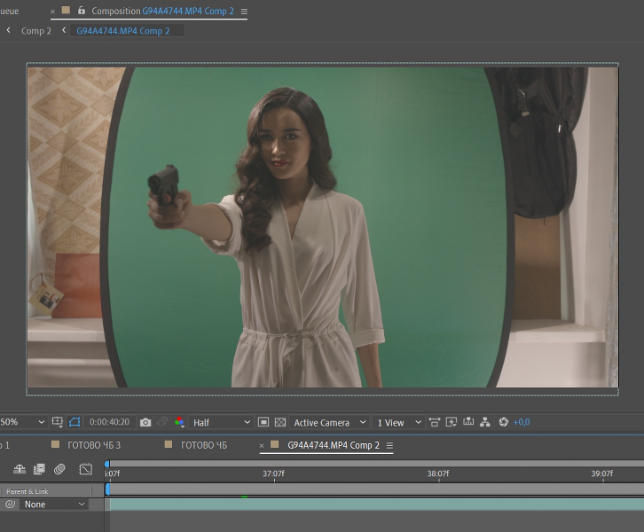This screenshot has height=532, width=644.
Task: Reset exposure with the aperture icon
Action: pos(504,422)
